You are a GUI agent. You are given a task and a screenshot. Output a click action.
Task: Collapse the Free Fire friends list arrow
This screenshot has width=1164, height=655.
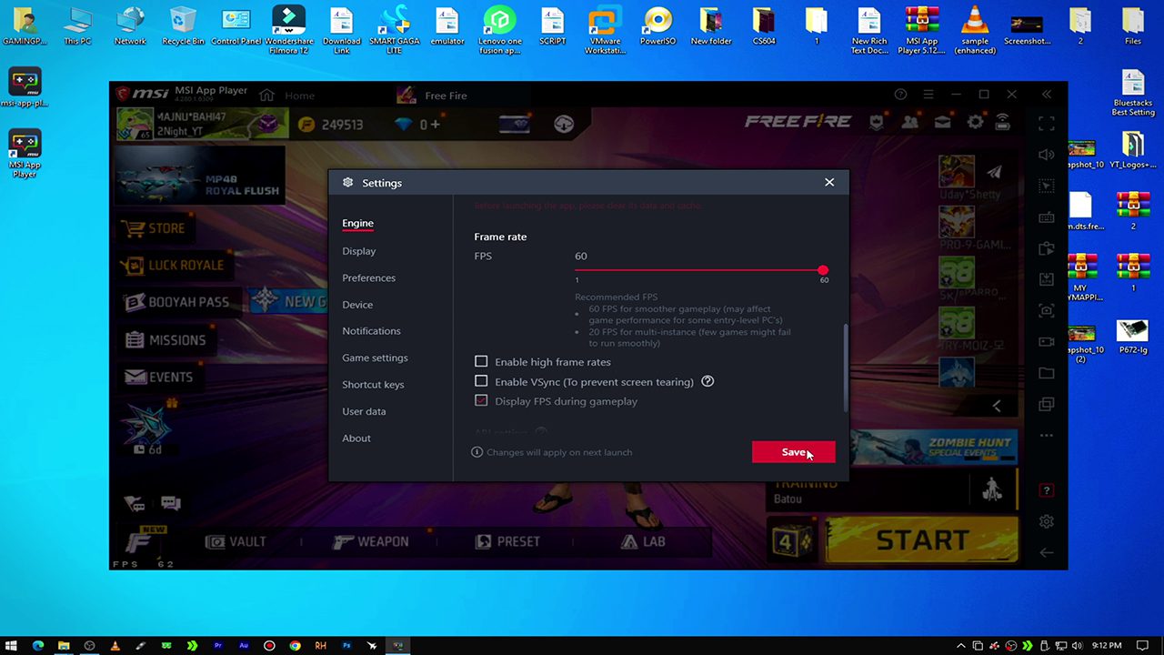[997, 406]
